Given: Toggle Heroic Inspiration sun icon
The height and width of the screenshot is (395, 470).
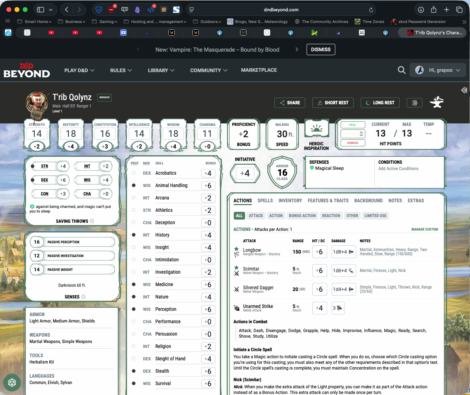Looking at the screenshot, I should (x=317, y=129).
